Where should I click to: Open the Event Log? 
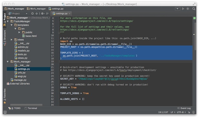pyautogui.click(x=184, y=108)
